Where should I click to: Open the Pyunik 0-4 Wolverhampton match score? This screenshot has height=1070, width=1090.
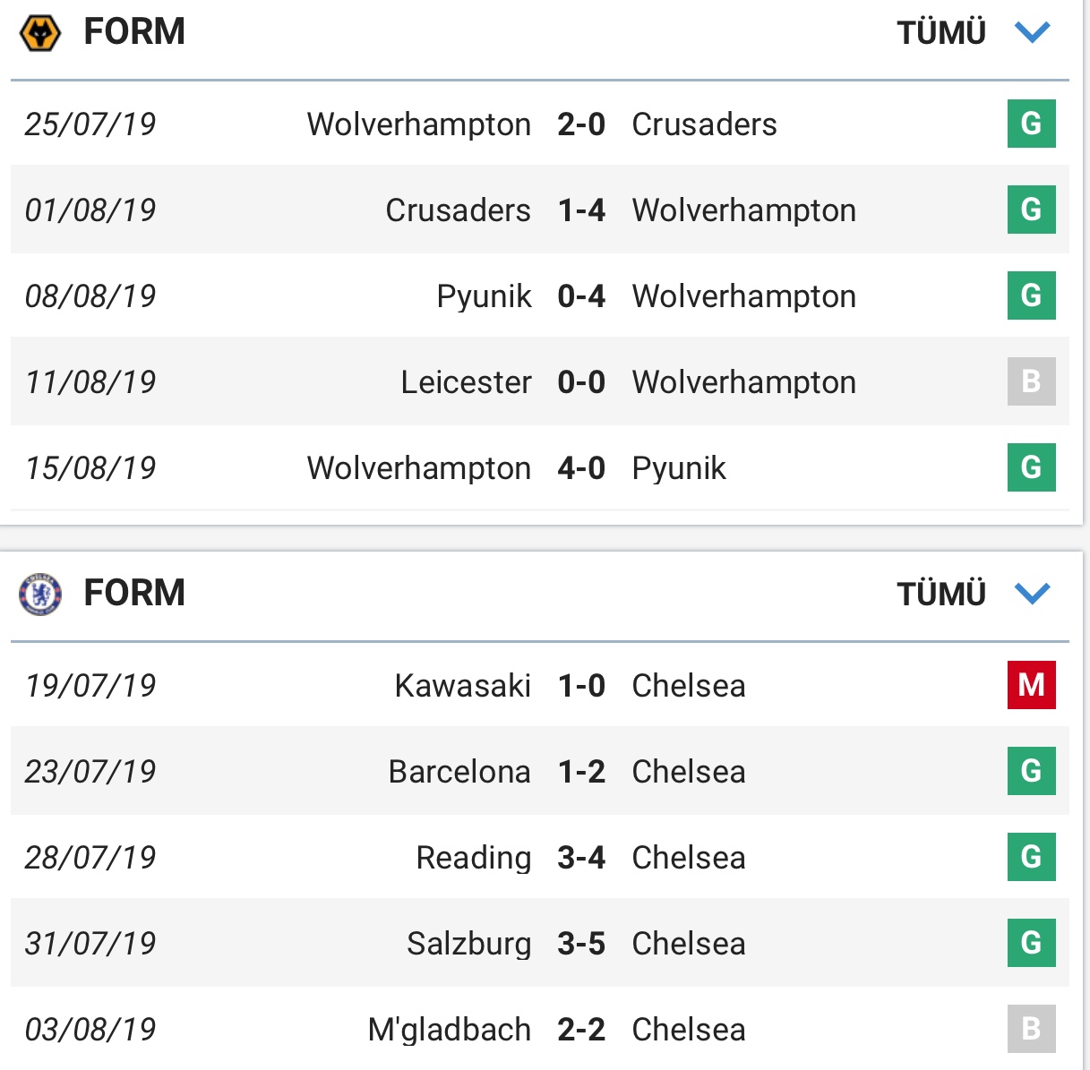(x=581, y=296)
